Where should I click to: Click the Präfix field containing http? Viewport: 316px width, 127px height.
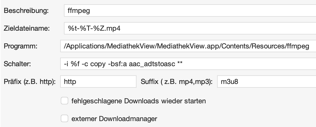99,82
